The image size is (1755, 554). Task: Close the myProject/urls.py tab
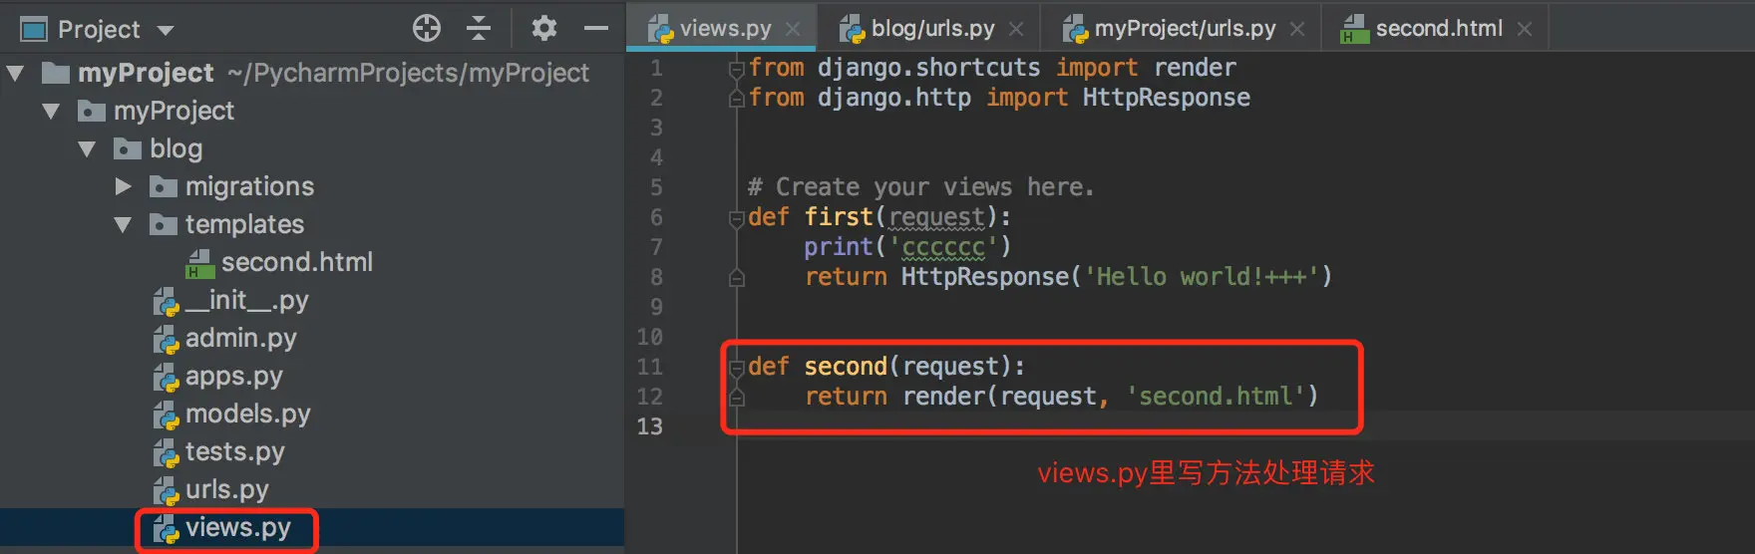coord(1297,29)
